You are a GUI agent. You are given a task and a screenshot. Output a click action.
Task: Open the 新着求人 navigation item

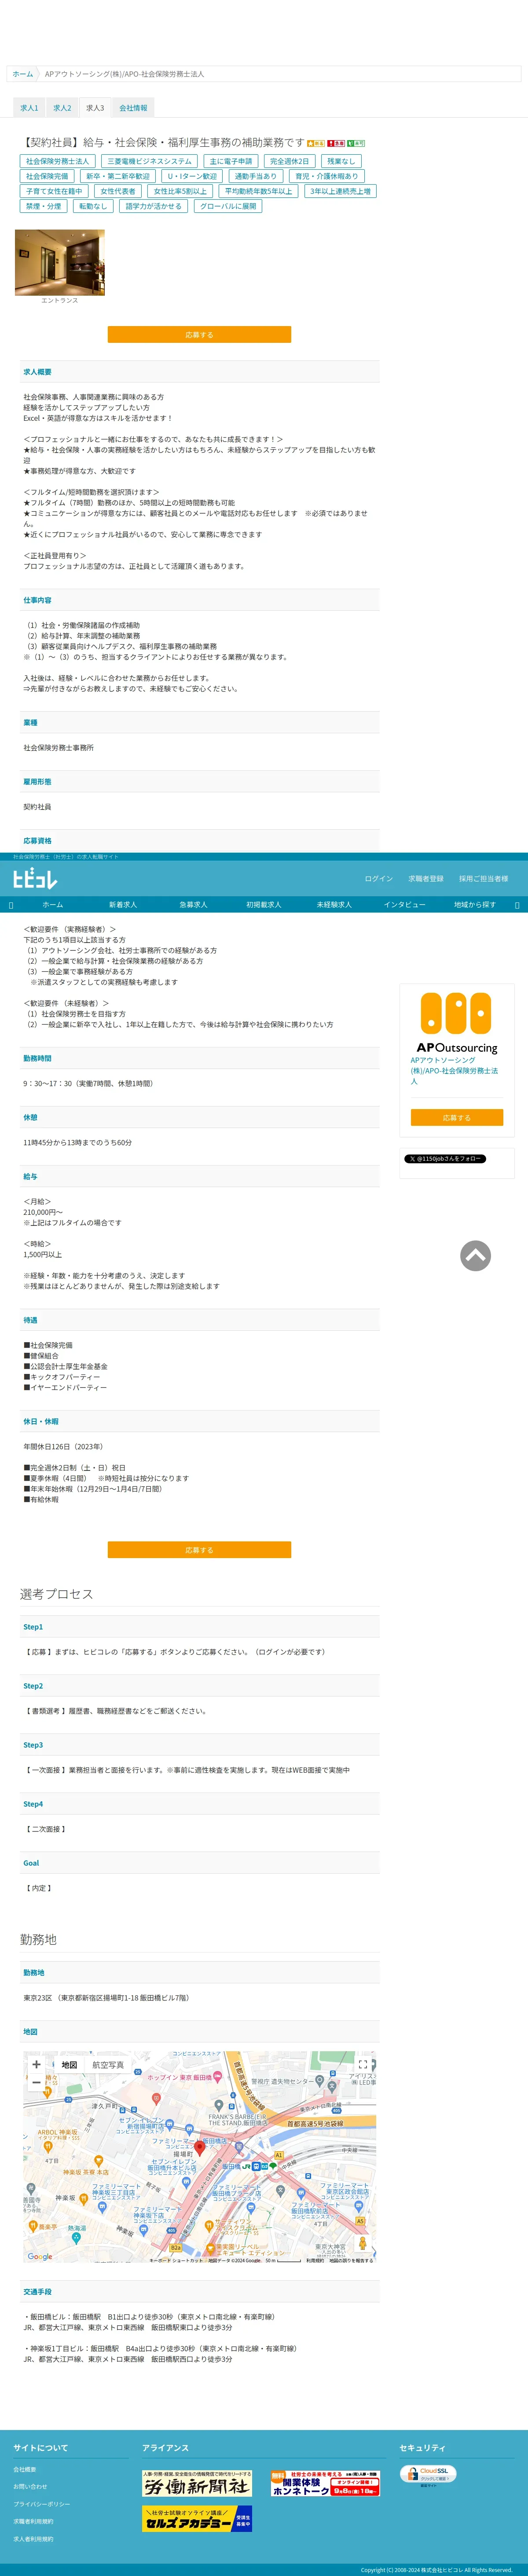pyautogui.click(x=123, y=904)
